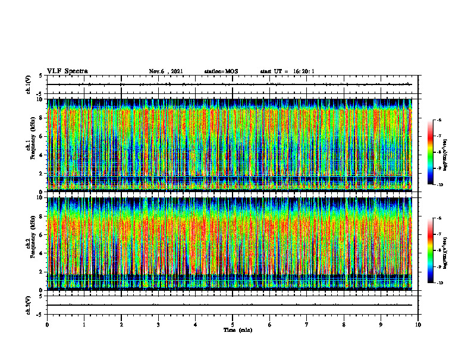
Task: Click the time axis tick label '2'
Action: point(121,325)
